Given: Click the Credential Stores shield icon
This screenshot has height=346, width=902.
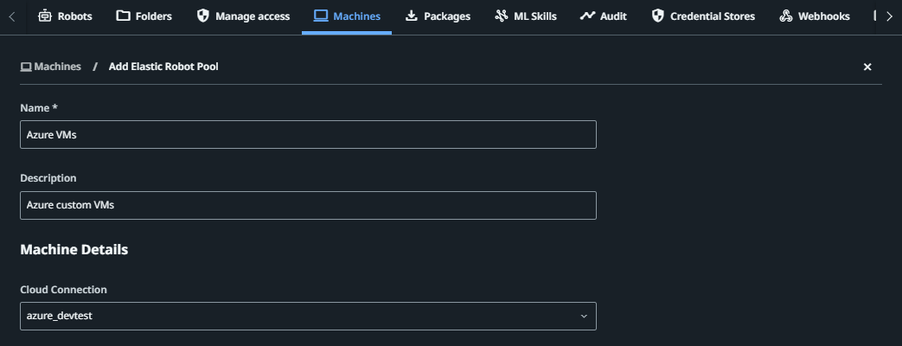Looking at the screenshot, I should [657, 16].
